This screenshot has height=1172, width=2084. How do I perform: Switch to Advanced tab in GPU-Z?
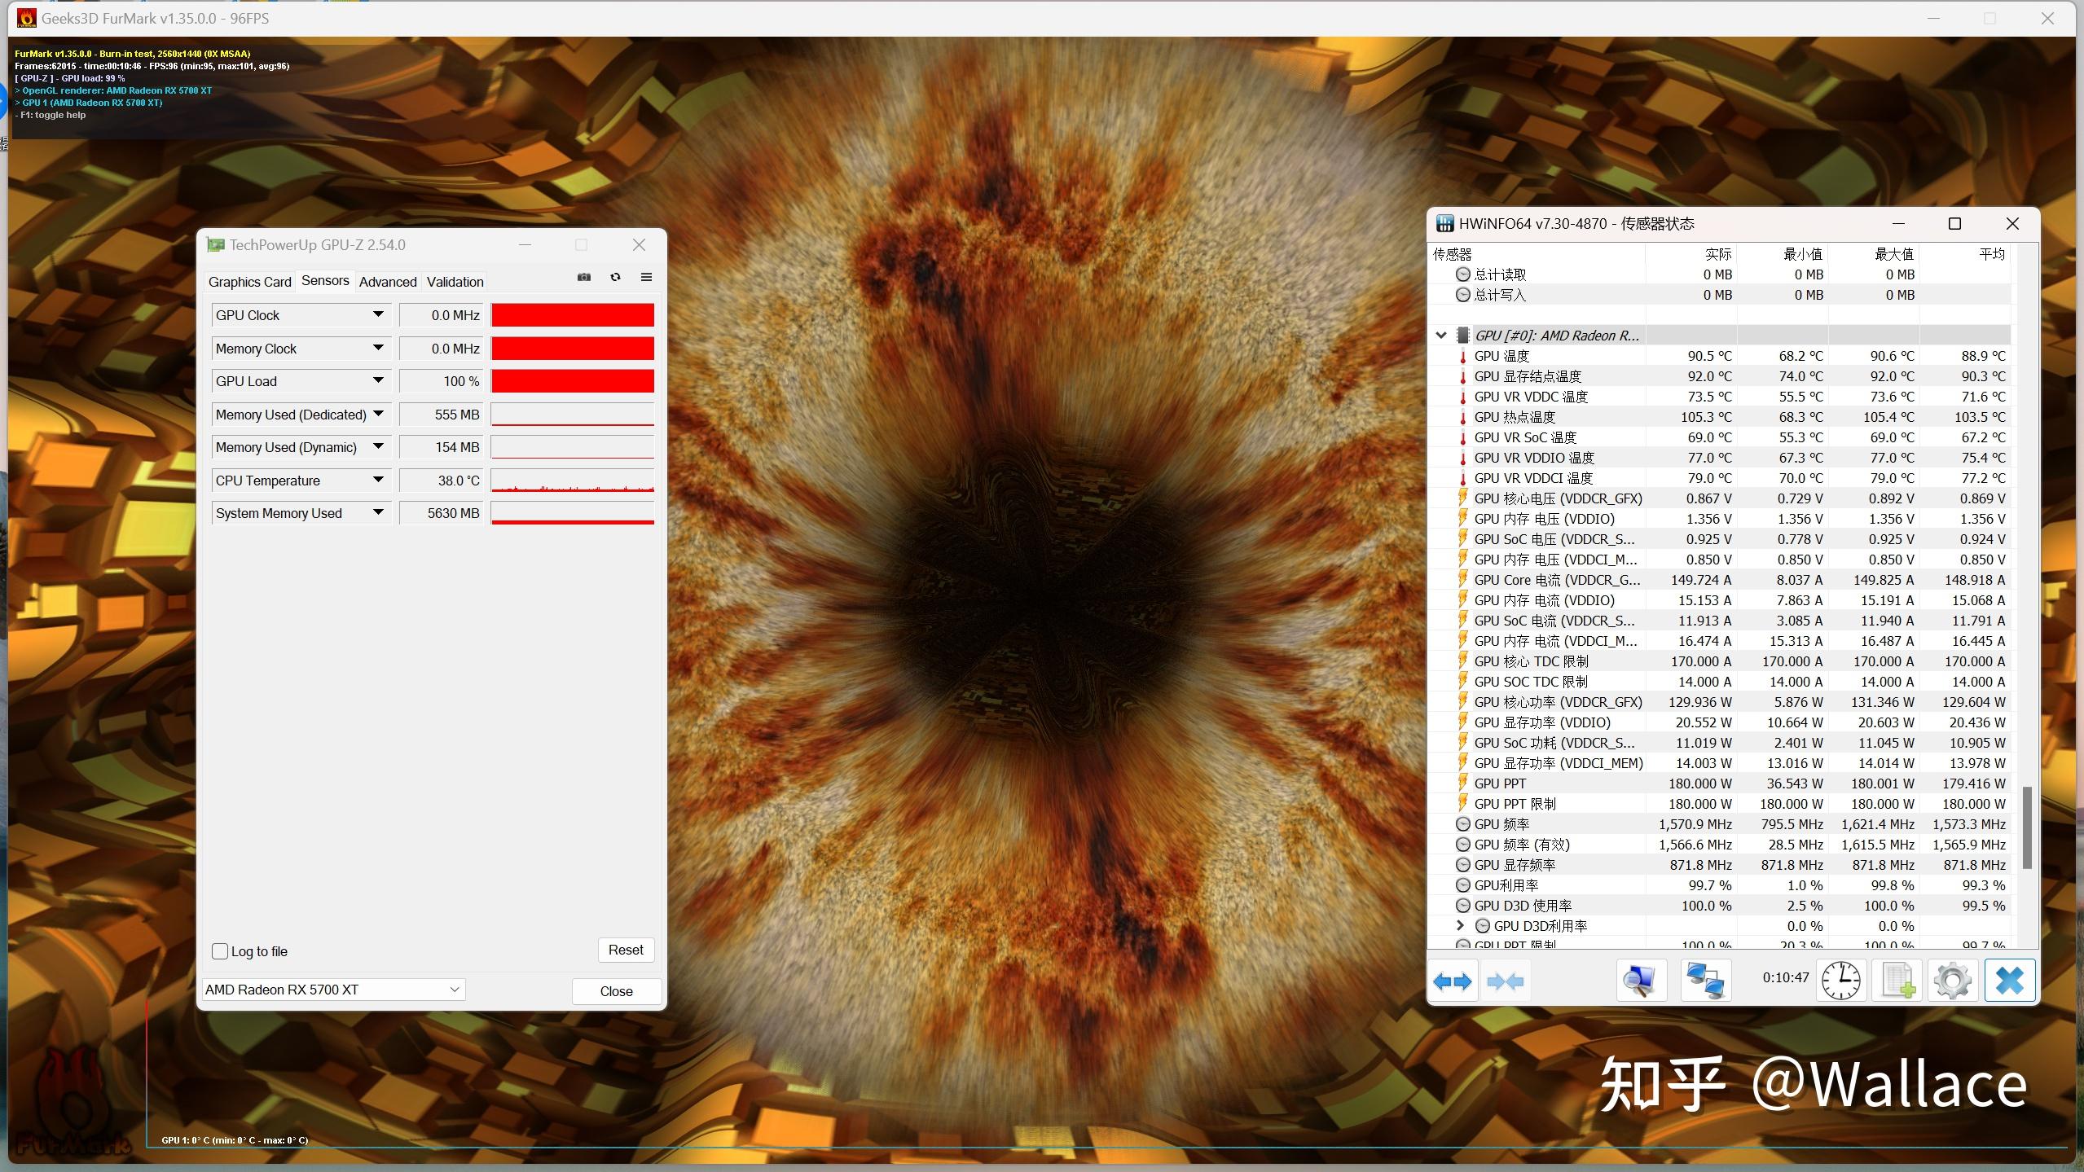coord(388,280)
